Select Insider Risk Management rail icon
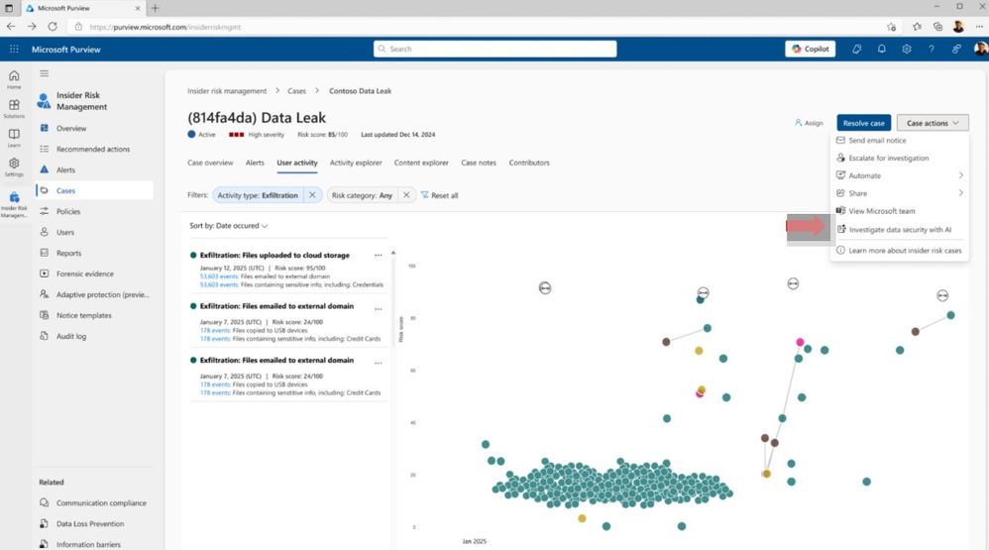Viewport: 989px width, 550px height. tap(14, 204)
